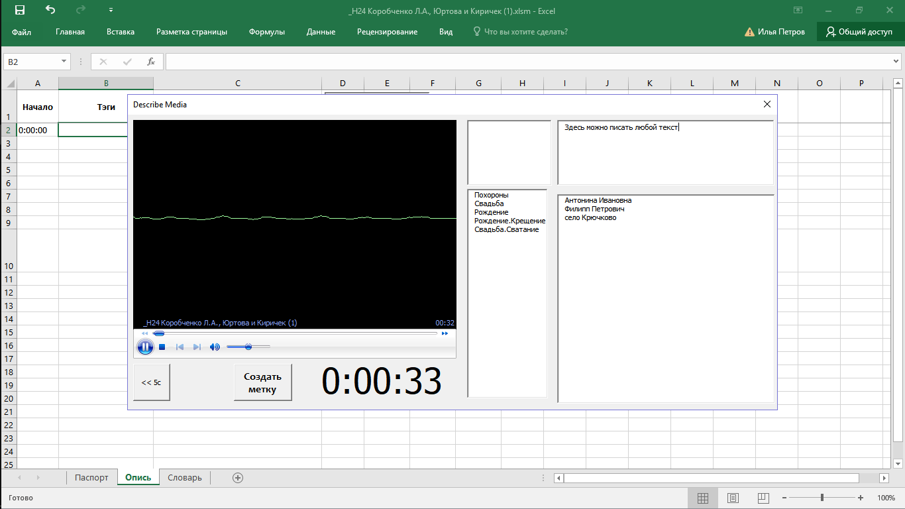905x509 pixels.
Task: Click the sheet tab scroll left arrow
Action: pyautogui.click(x=19, y=477)
